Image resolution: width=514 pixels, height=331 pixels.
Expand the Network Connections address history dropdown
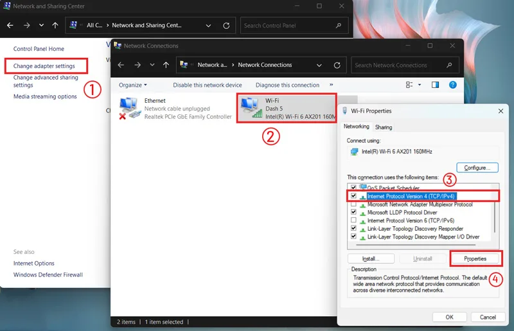tap(319, 65)
